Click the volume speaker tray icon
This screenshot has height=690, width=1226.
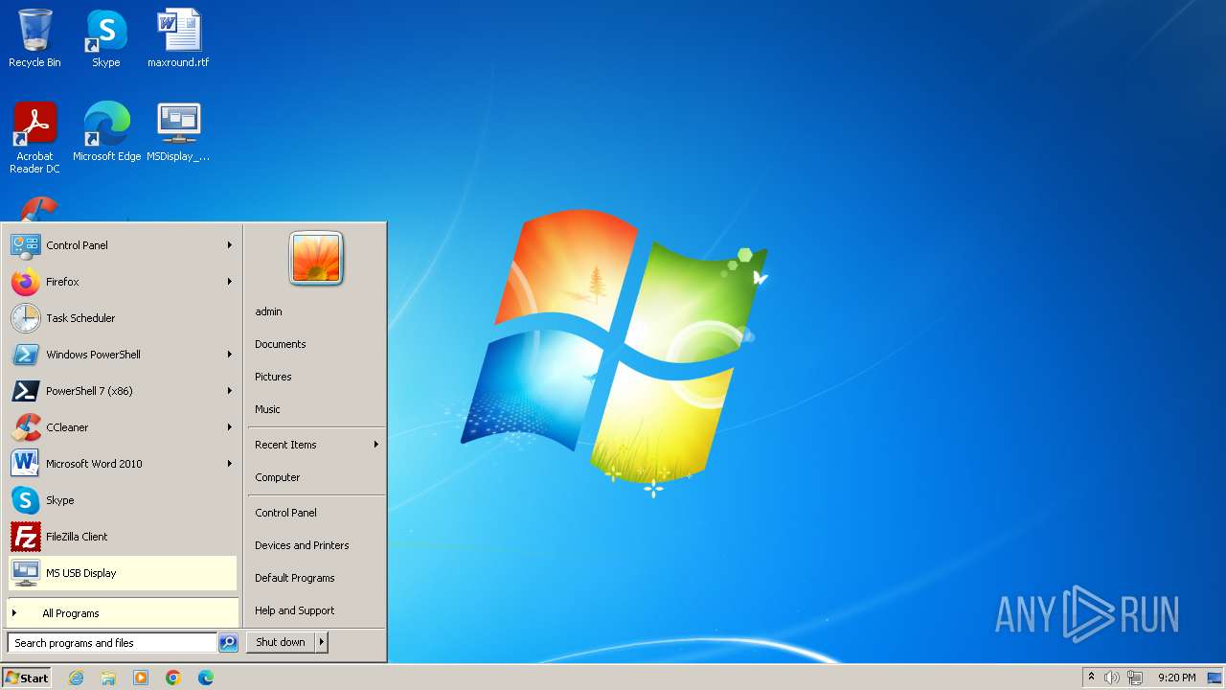point(1112,678)
